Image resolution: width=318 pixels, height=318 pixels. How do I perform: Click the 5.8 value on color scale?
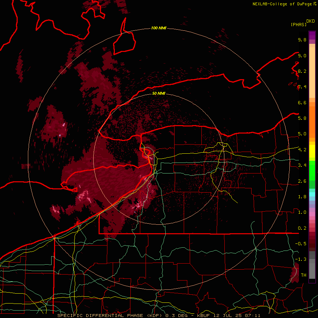302,118
